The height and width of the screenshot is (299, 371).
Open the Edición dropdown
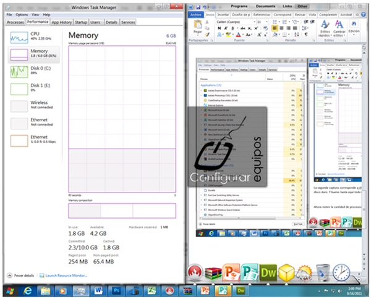[354, 28]
